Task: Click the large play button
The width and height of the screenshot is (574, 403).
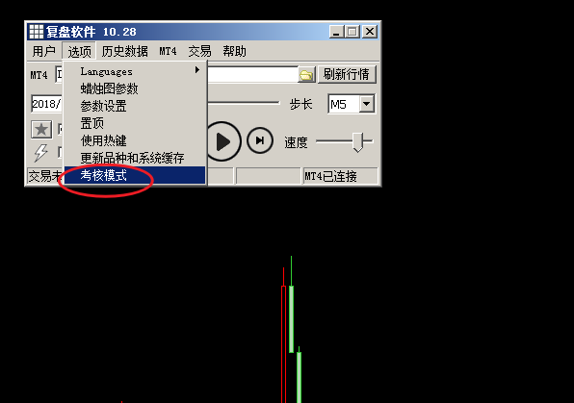Action: tap(222, 141)
